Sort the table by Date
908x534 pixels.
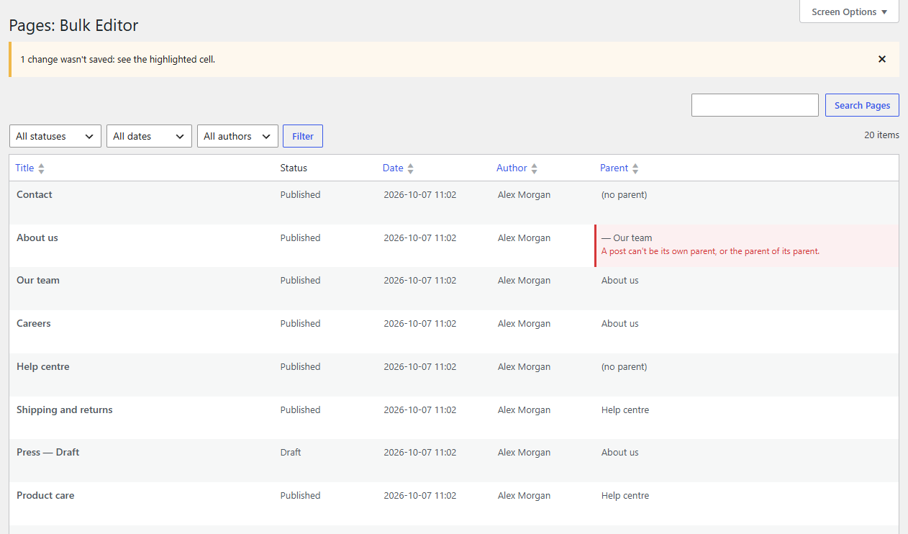point(393,168)
